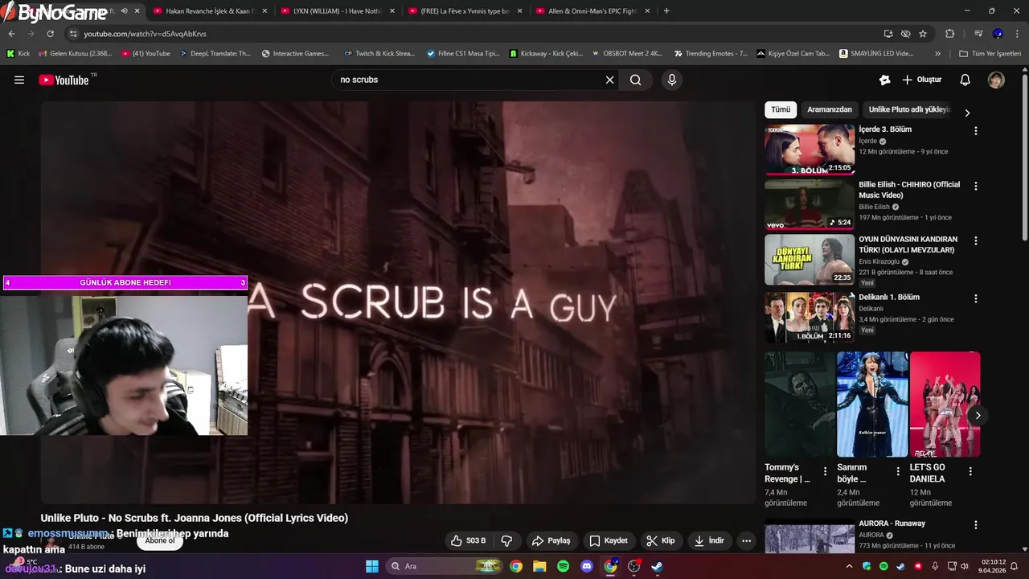Switch to (FREE) La Fève tab
The width and height of the screenshot is (1029, 579).
tap(465, 11)
